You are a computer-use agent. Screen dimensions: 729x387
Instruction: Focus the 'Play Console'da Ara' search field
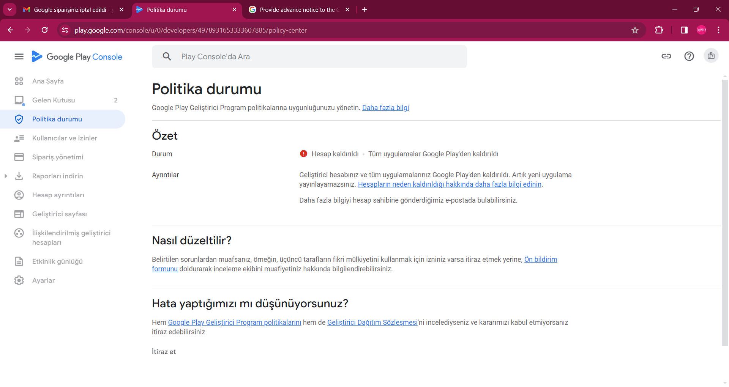pyautogui.click(x=309, y=57)
